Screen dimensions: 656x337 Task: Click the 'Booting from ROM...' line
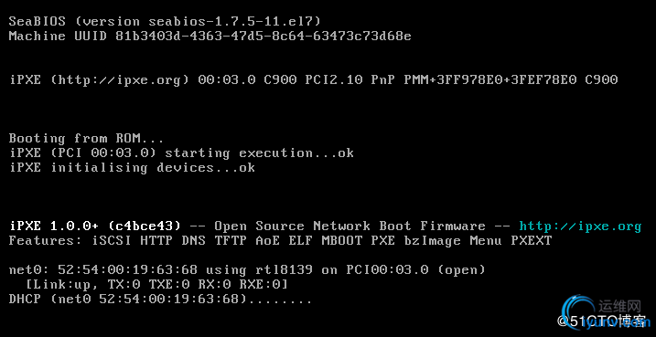pyautogui.click(x=87, y=138)
